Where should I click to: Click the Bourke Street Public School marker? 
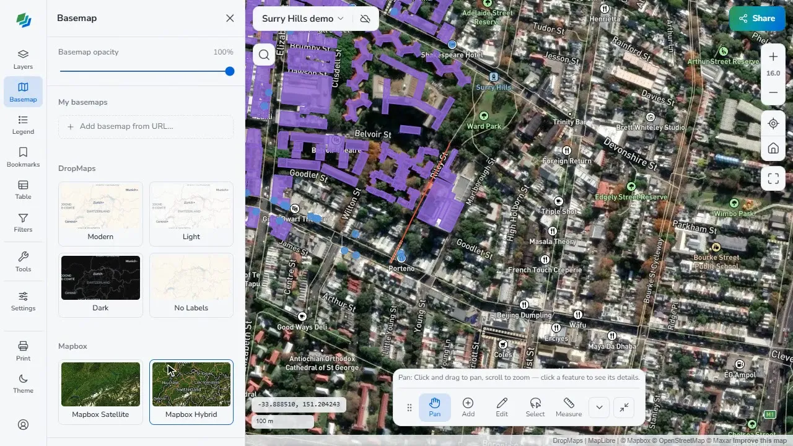tap(716, 247)
